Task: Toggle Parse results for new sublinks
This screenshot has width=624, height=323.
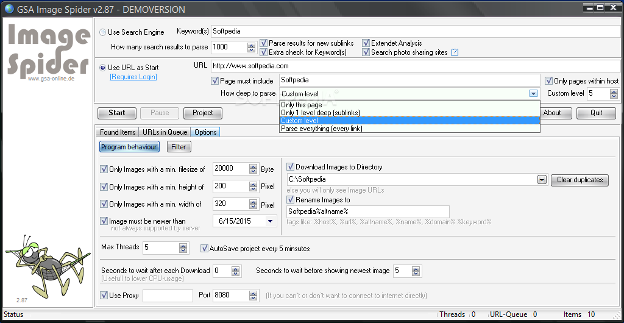Action: 263,43
